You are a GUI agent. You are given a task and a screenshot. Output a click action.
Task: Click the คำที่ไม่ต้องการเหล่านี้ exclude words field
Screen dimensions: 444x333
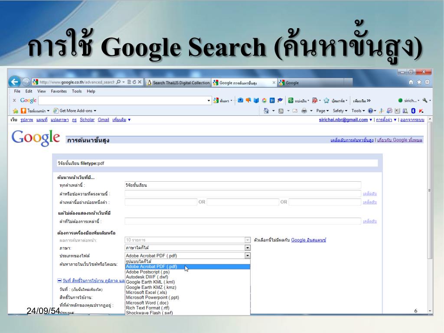[x=243, y=221]
